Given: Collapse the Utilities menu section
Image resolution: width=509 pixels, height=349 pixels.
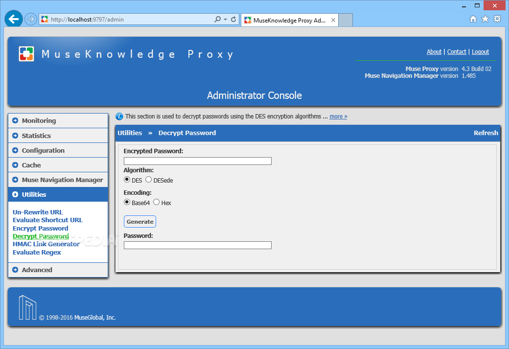Looking at the screenshot, I should (x=58, y=194).
